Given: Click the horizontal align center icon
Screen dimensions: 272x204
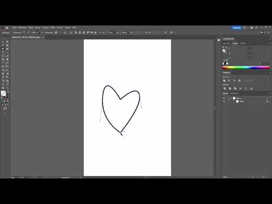Looking at the screenshot, I should [80, 33].
